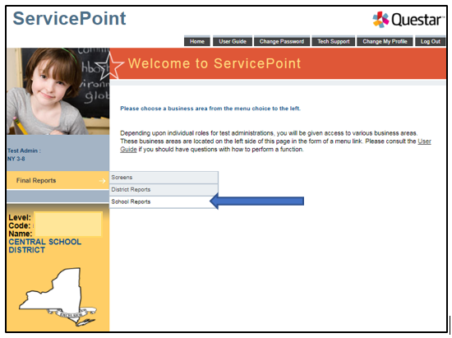
Task: Open the Home navigation button
Action: coord(197,41)
